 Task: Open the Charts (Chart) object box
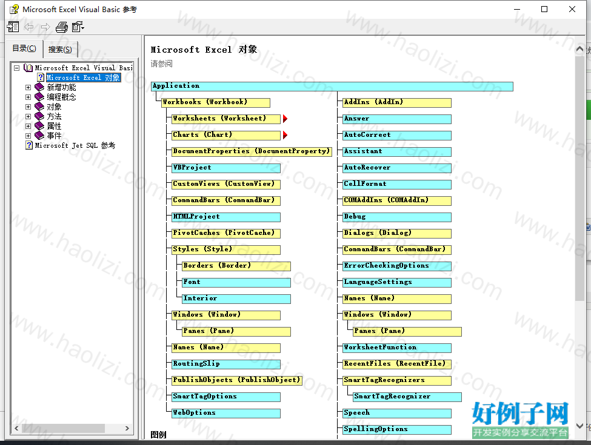[226, 135]
